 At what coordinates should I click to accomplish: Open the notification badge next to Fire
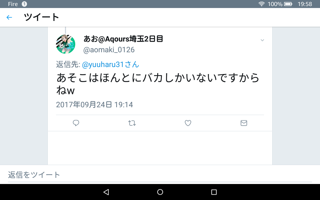(x=24, y=4)
